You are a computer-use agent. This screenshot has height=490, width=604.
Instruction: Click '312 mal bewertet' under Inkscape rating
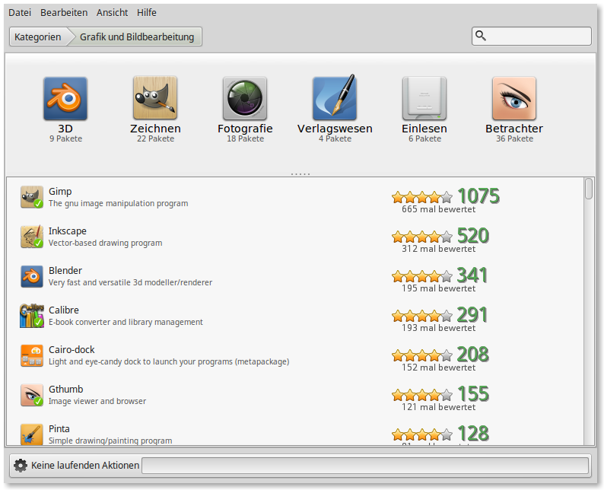coord(438,249)
